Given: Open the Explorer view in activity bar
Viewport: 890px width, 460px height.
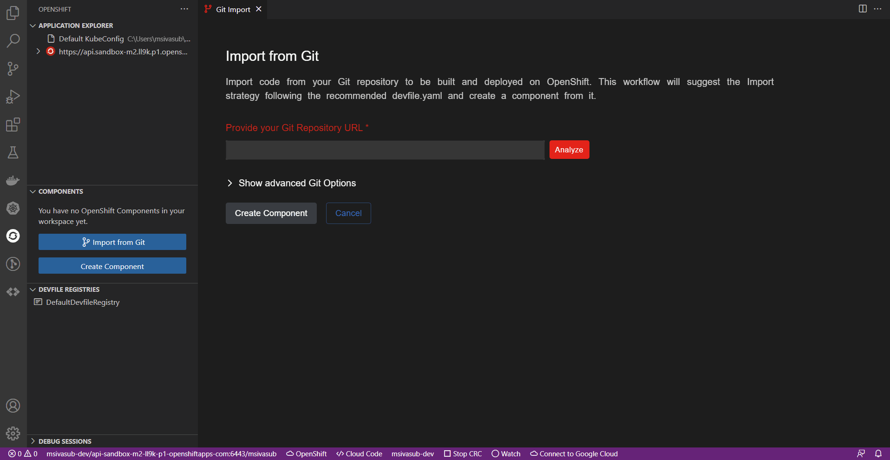Looking at the screenshot, I should (x=13, y=13).
